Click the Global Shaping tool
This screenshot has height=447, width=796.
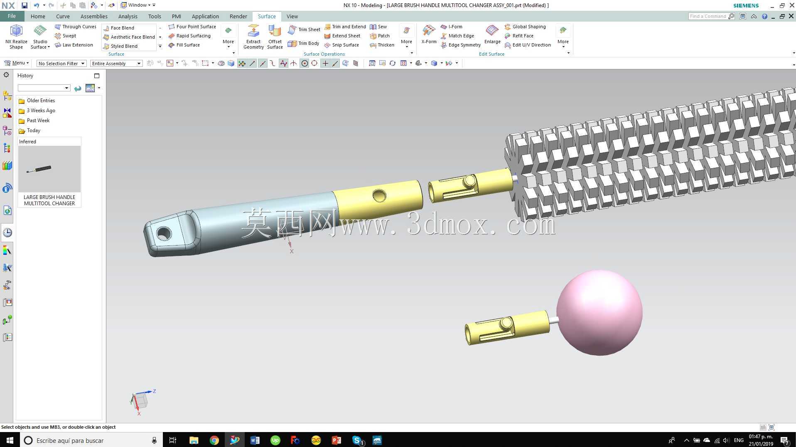tap(525, 27)
